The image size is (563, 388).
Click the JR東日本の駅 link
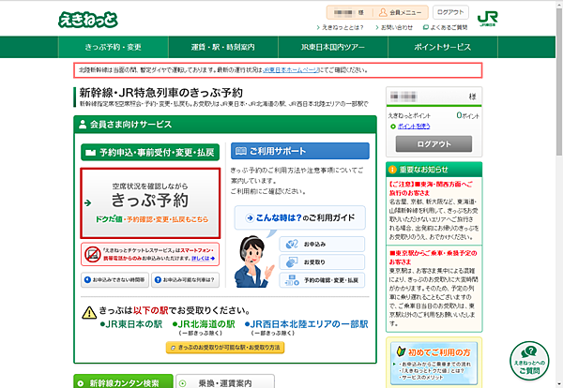(x=131, y=324)
